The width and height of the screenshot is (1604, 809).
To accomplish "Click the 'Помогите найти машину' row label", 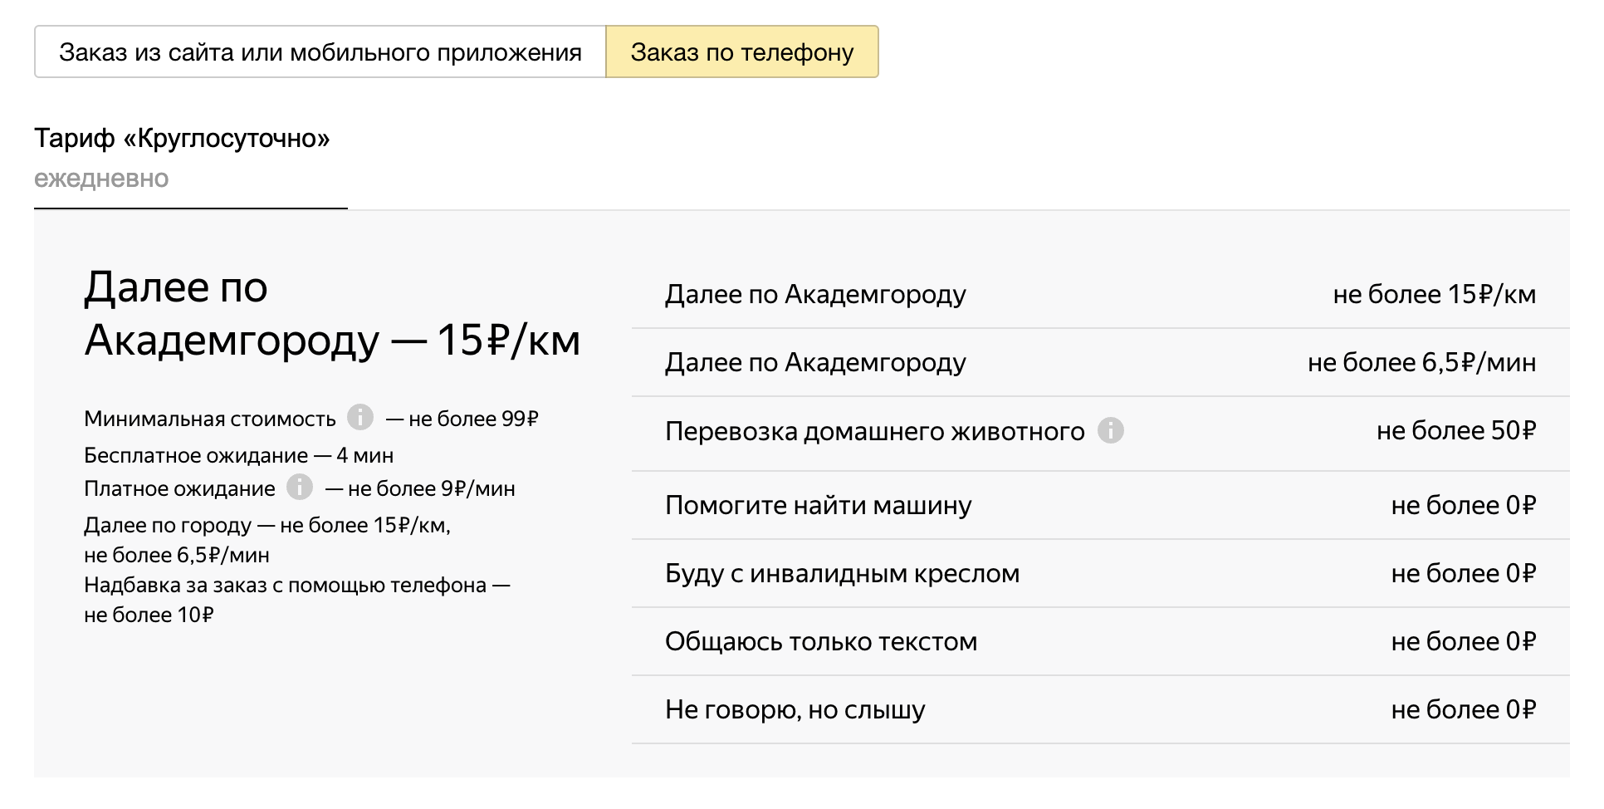I will tap(819, 505).
